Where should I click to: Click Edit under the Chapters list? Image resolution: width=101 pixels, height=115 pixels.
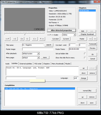83,31
